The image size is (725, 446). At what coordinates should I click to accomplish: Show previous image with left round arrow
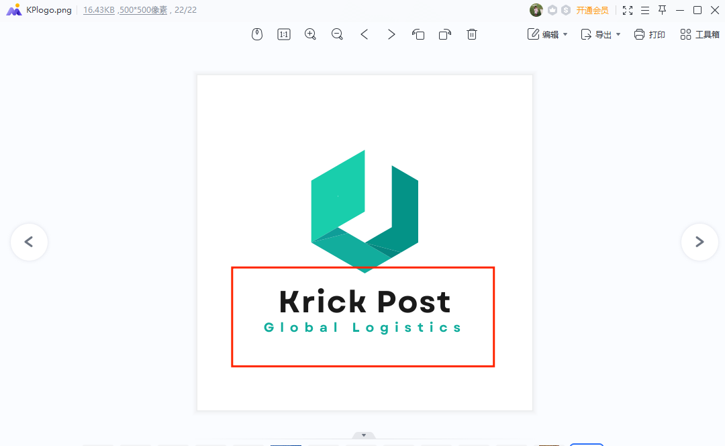29,242
